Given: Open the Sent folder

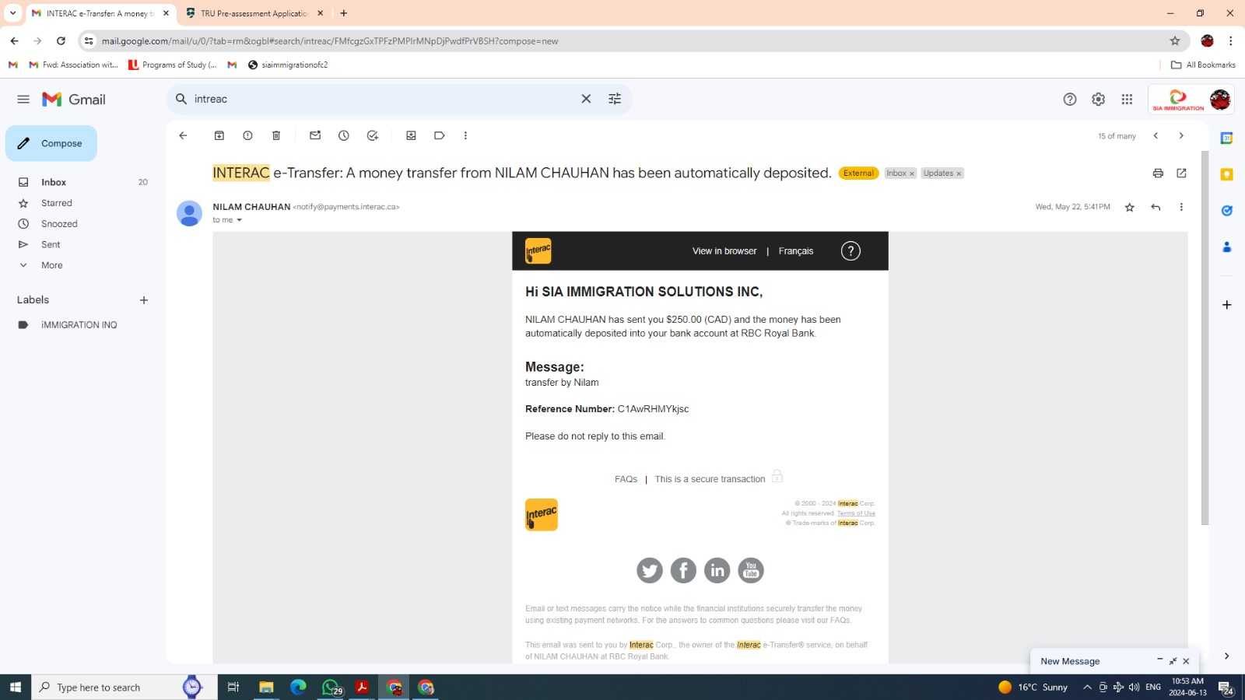Looking at the screenshot, I should click(51, 244).
